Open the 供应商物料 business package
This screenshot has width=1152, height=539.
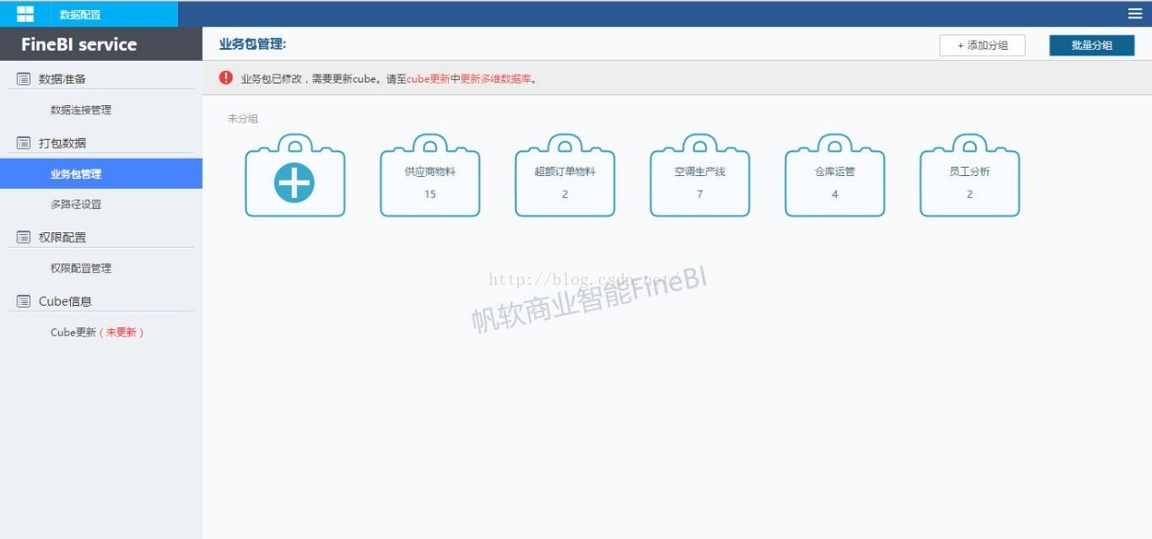(x=430, y=181)
